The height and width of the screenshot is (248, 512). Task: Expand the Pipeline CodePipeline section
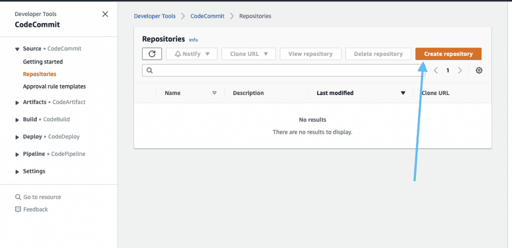tap(17, 154)
